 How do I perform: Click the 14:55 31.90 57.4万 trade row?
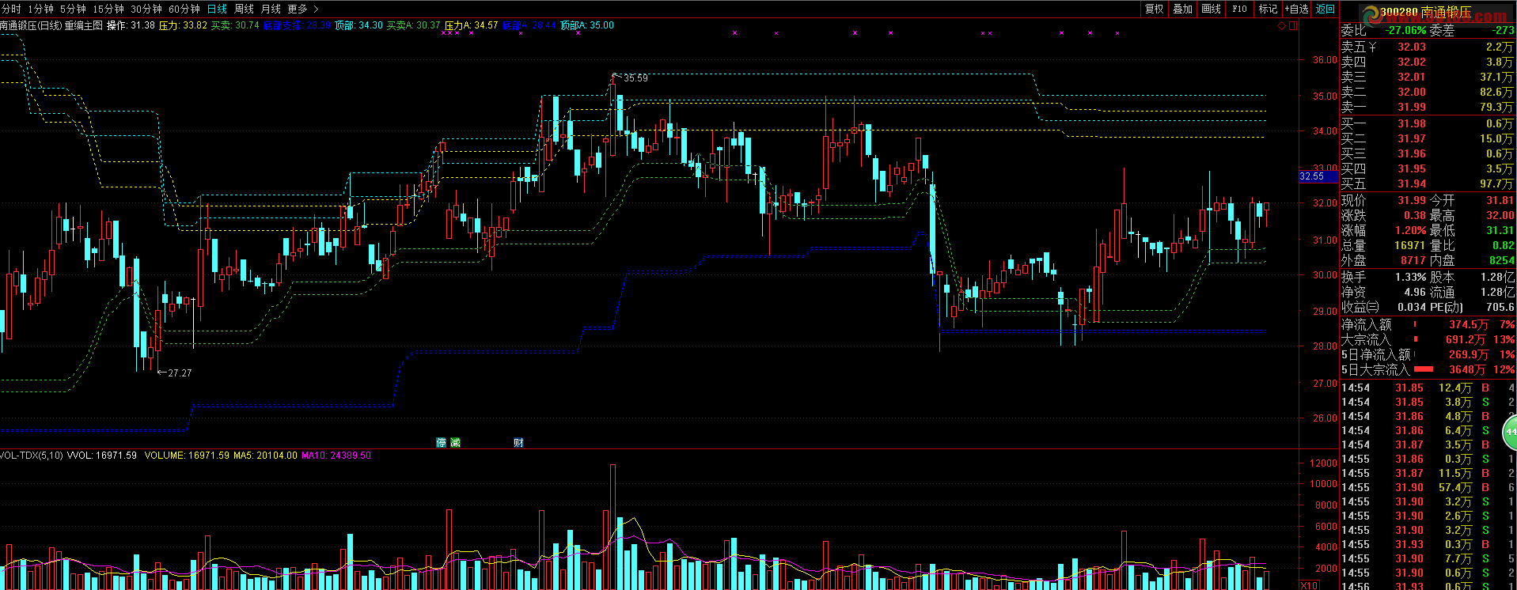(1428, 487)
